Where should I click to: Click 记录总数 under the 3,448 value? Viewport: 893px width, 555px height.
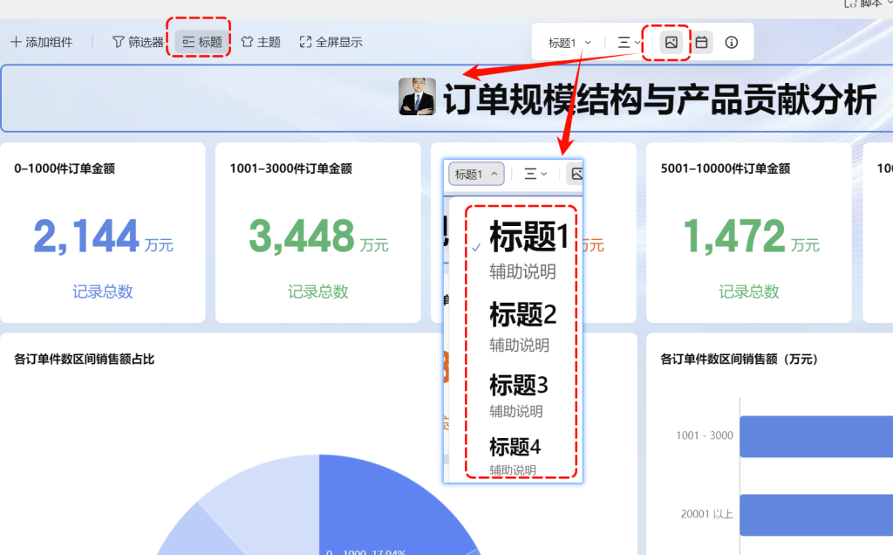[317, 291]
